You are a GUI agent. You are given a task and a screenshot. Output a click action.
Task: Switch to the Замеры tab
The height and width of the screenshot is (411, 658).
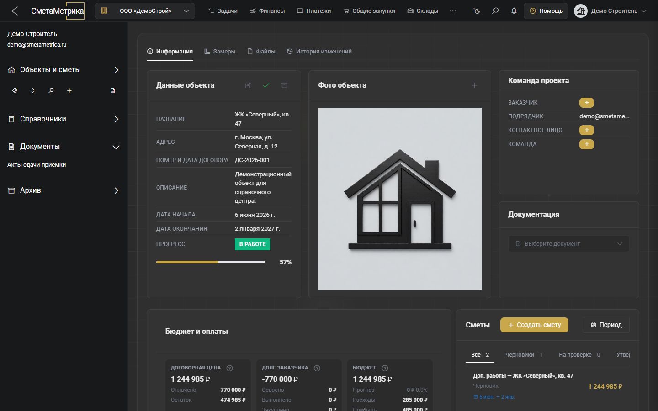point(220,52)
